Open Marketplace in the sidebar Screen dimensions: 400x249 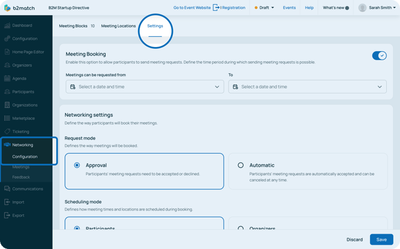(x=23, y=118)
